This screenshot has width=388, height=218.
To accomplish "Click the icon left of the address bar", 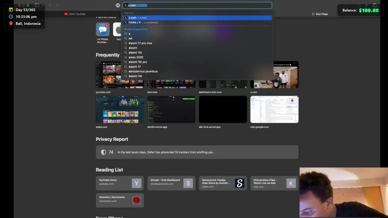I will pyautogui.click(x=118, y=5).
